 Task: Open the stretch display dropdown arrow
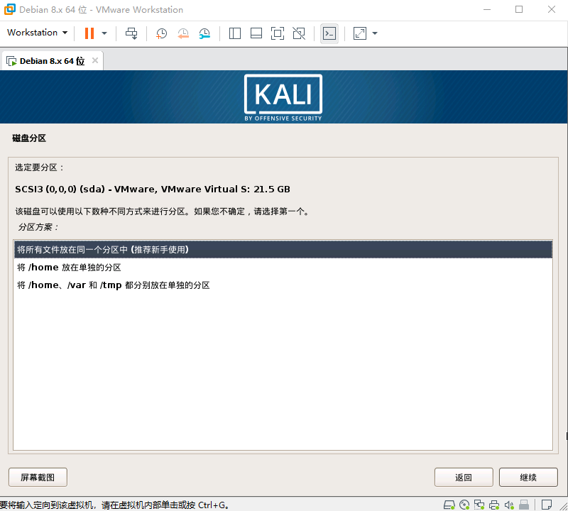coord(375,33)
